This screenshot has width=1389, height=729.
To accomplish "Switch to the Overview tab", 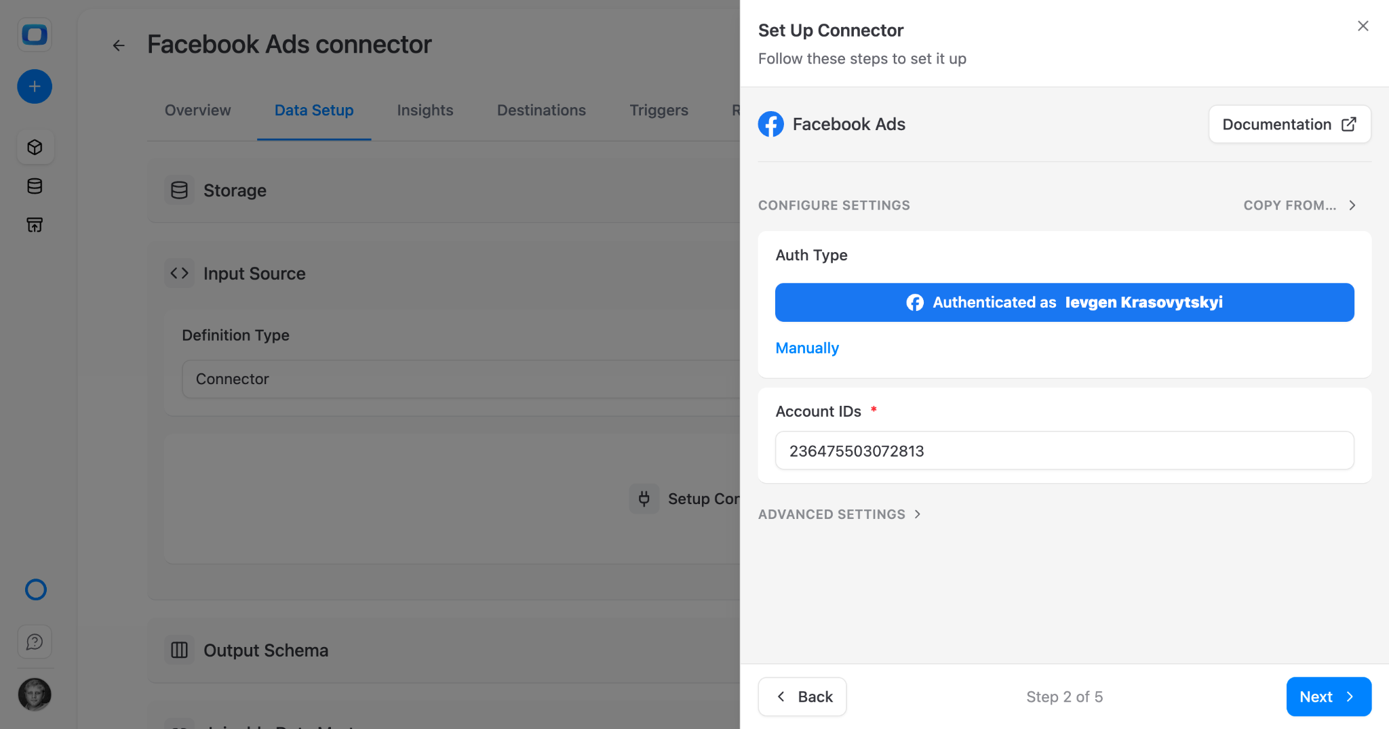I will 198,110.
